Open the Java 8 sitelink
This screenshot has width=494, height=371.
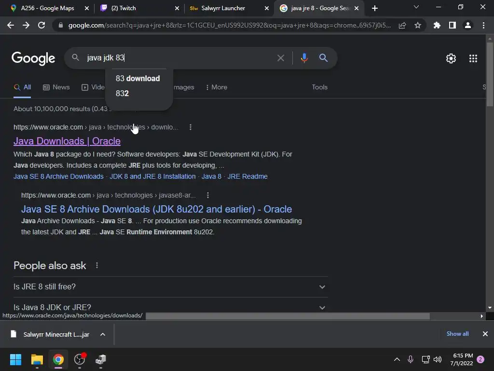point(211,177)
